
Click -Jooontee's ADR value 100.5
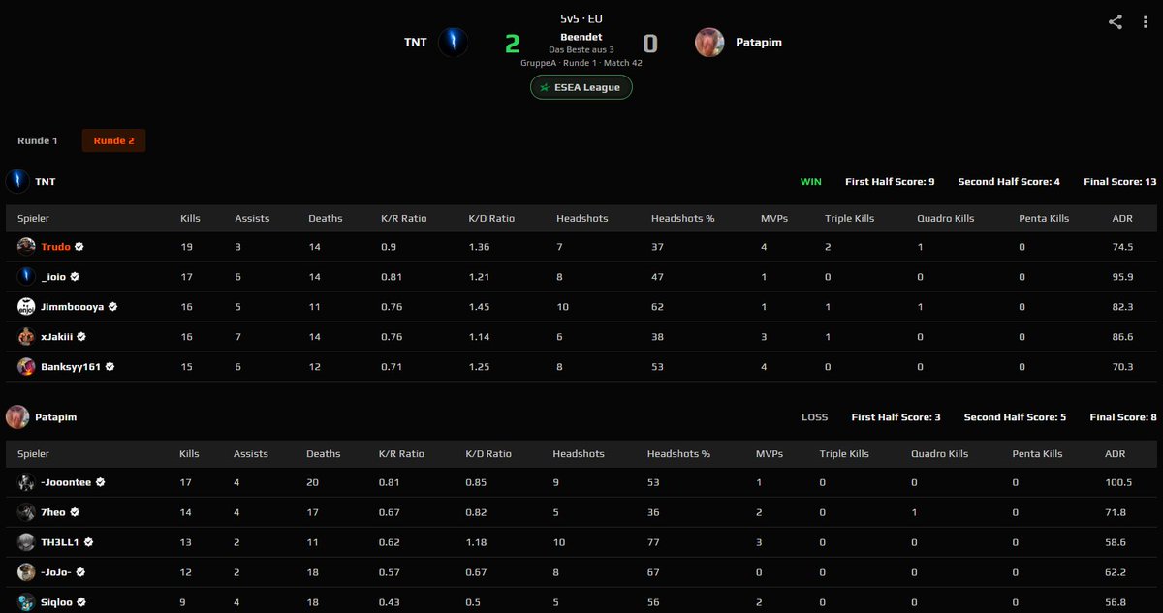[1118, 482]
